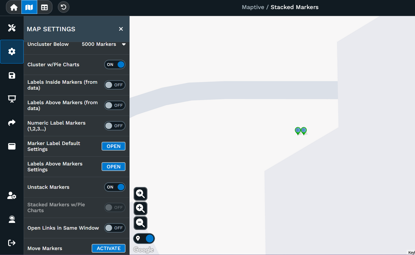This screenshot has width=415, height=255.
Task: Click the Share arrow sidebar icon
Action: (12, 123)
